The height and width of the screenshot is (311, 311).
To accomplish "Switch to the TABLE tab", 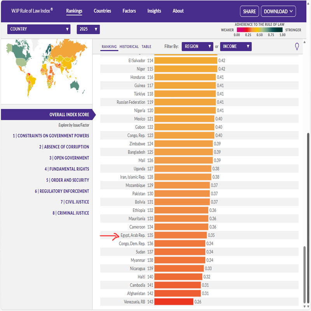I will tap(147, 47).
